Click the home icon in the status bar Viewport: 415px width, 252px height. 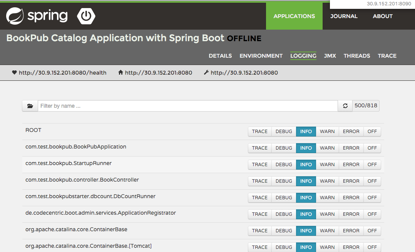pyautogui.click(x=121, y=72)
